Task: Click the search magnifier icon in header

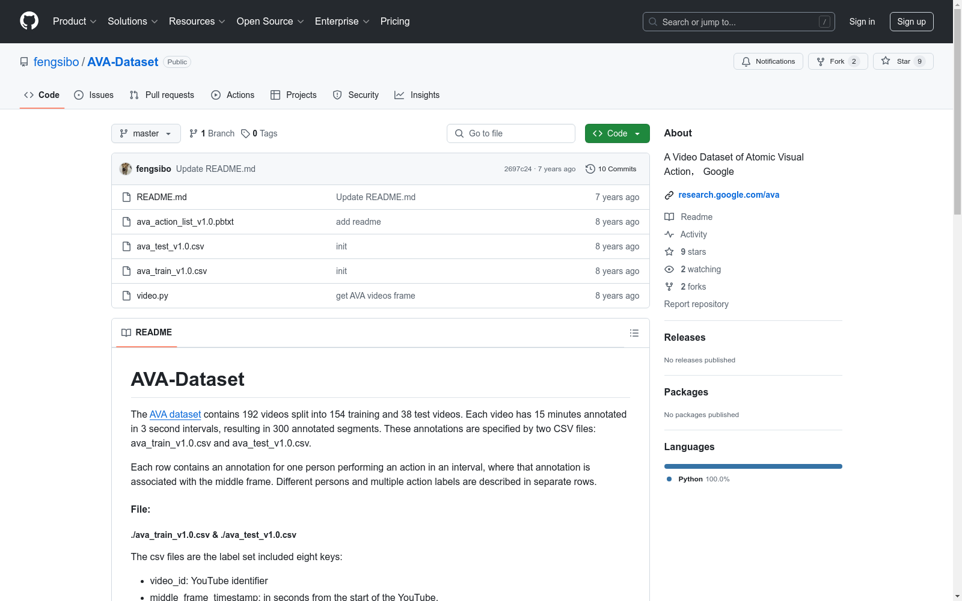Action: 653,22
